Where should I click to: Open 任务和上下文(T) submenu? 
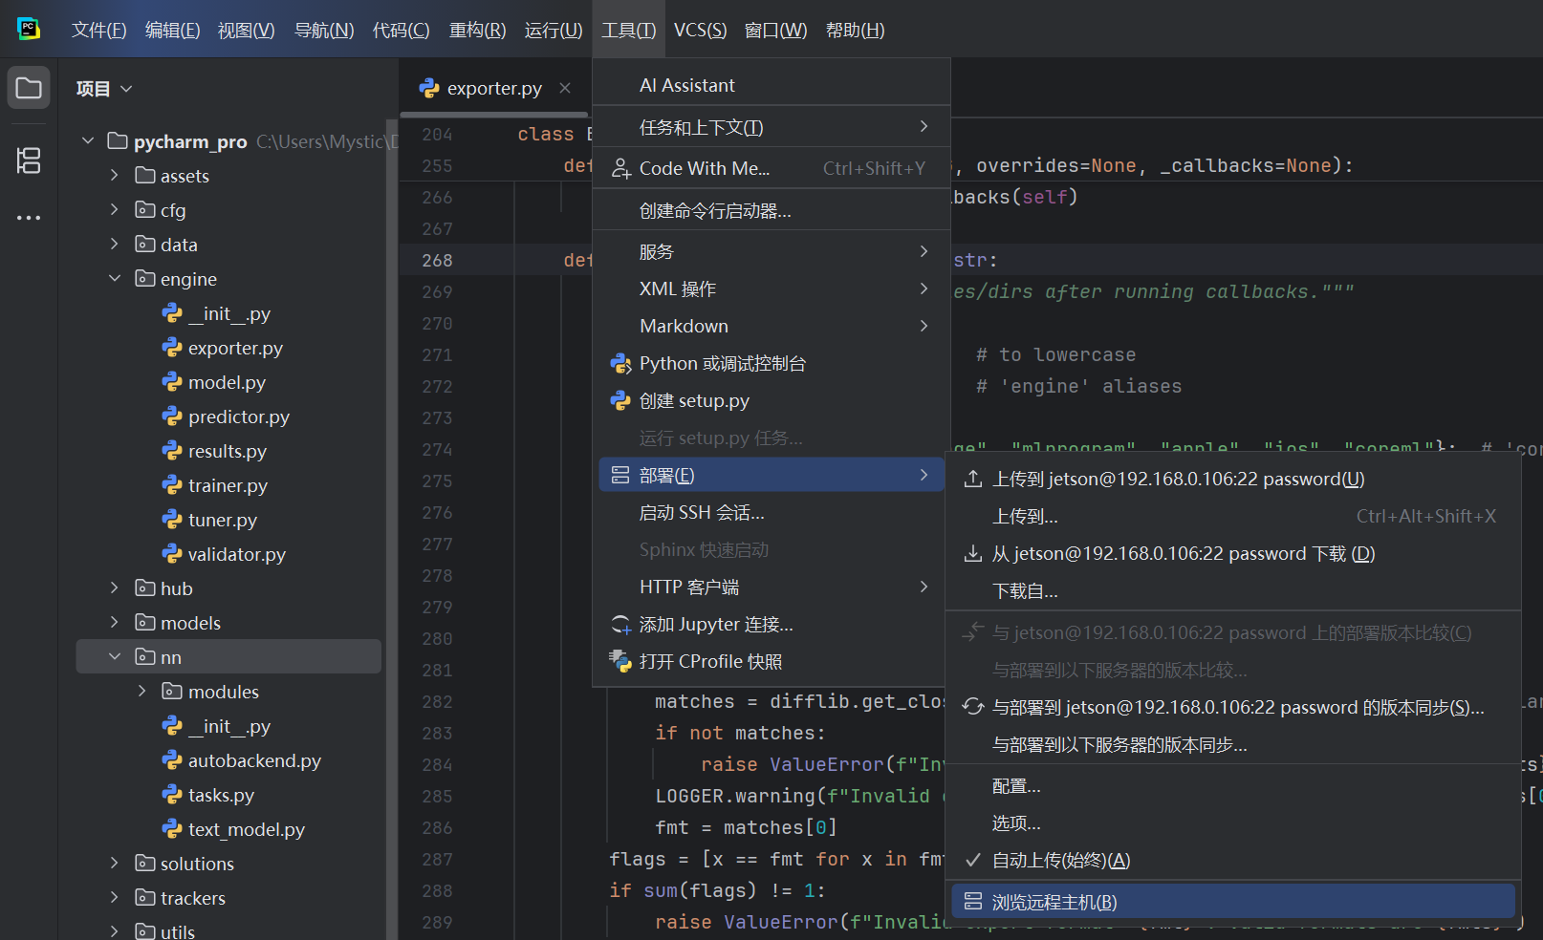coord(771,127)
